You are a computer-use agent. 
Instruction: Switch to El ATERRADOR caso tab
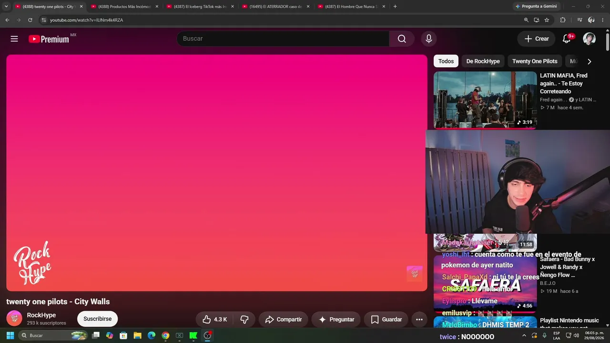pyautogui.click(x=276, y=7)
